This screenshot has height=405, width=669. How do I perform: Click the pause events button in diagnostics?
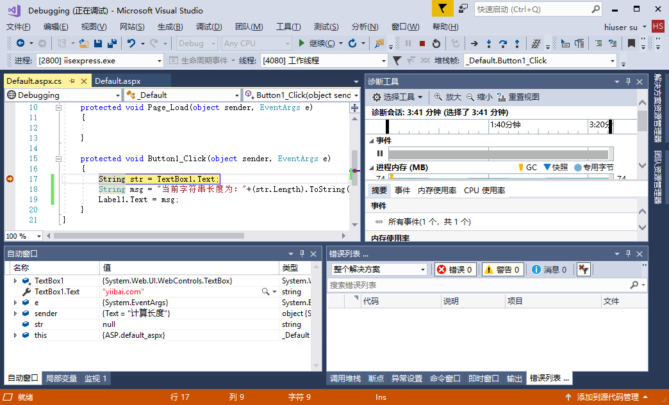pyautogui.click(x=380, y=154)
